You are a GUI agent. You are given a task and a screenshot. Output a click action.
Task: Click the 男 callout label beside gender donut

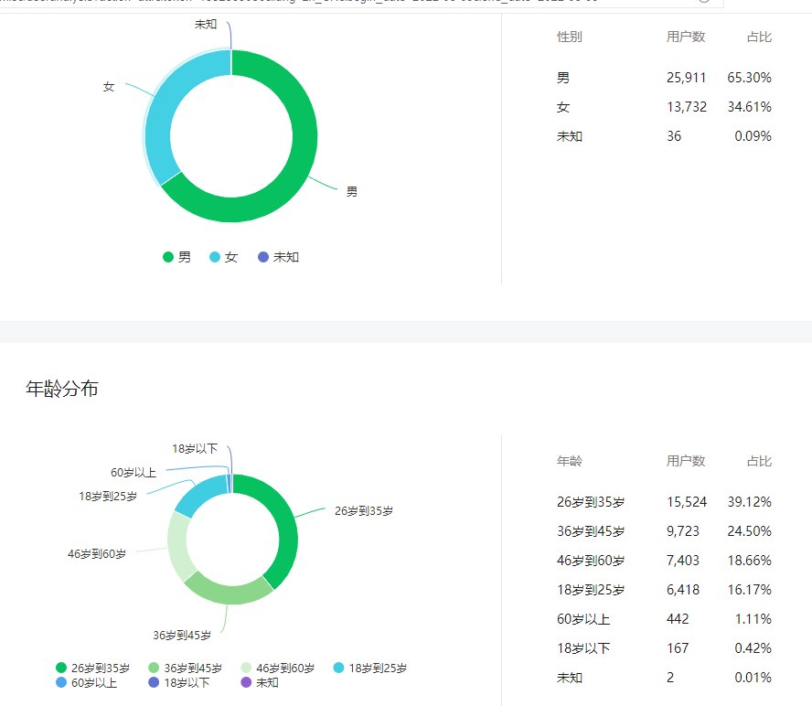(352, 192)
